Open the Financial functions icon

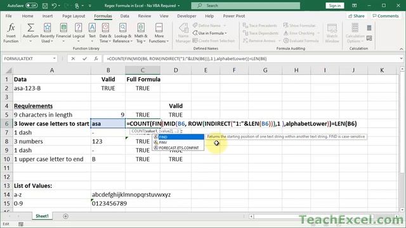coord(63,33)
